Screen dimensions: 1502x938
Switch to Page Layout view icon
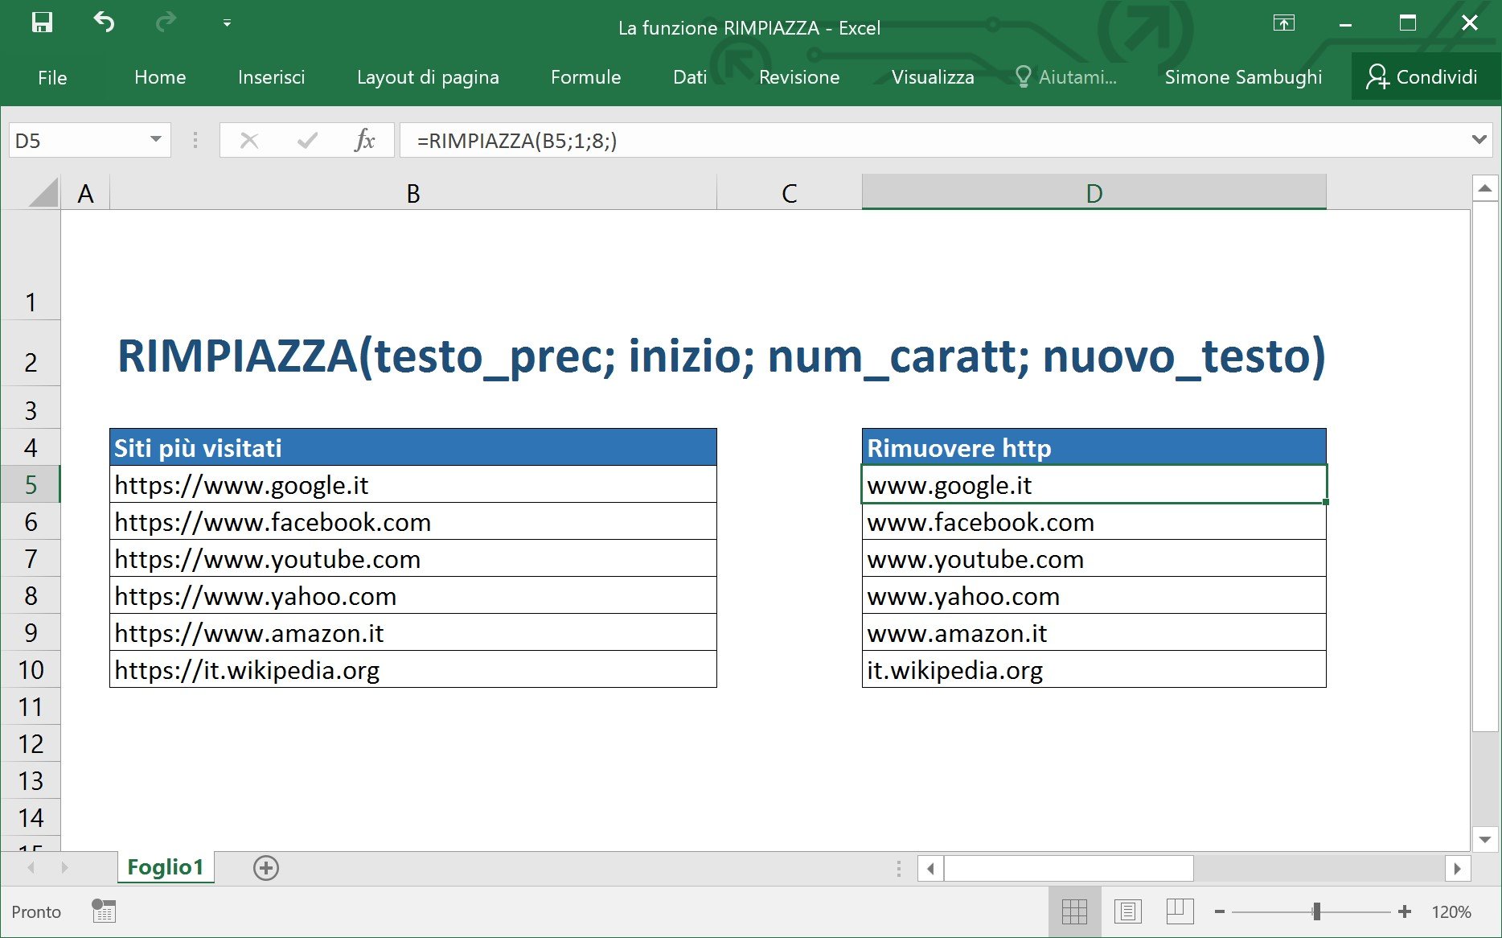click(1128, 911)
